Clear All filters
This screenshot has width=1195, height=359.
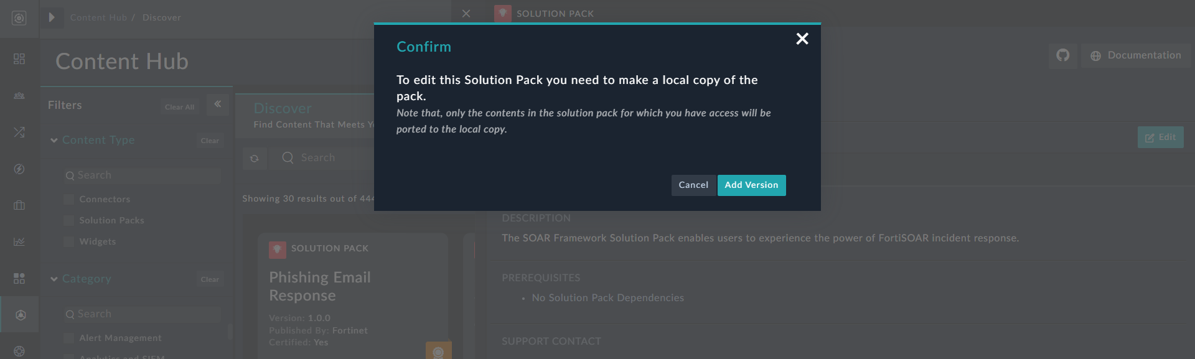coord(179,107)
